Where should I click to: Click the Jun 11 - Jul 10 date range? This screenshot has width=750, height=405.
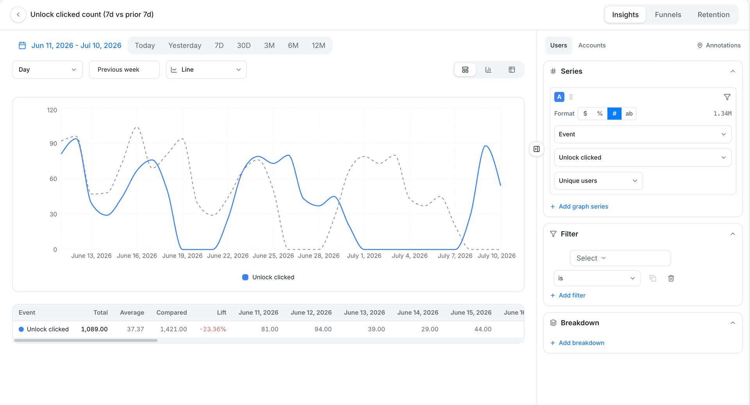click(76, 46)
